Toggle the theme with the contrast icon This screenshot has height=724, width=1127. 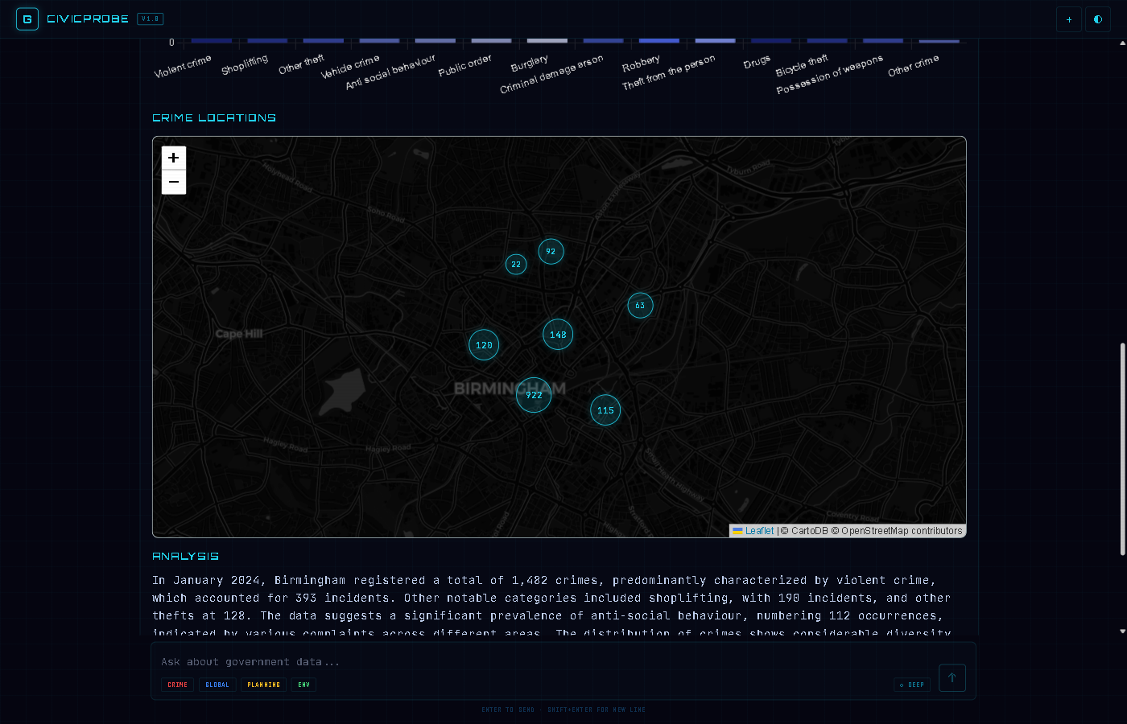coord(1097,19)
